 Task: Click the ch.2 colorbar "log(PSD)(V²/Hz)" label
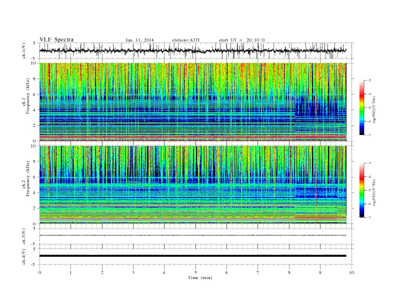tap(375, 192)
